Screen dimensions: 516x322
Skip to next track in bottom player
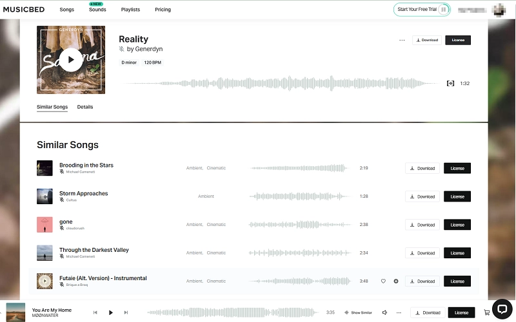[x=126, y=312]
